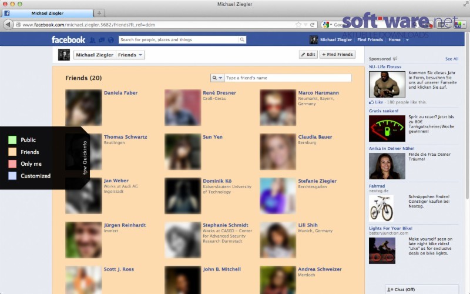Select the Michael Ziegler browser tab

pos(48,13)
